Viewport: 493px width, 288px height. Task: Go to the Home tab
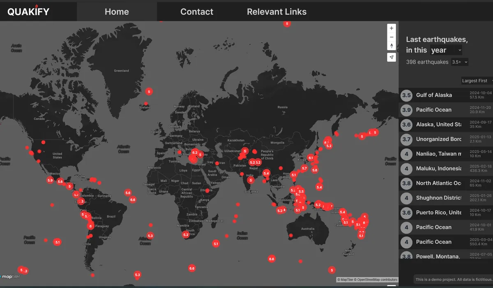click(x=117, y=12)
